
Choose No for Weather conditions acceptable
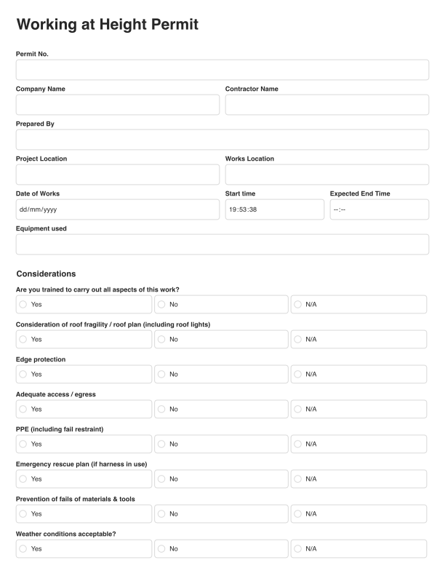point(161,548)
